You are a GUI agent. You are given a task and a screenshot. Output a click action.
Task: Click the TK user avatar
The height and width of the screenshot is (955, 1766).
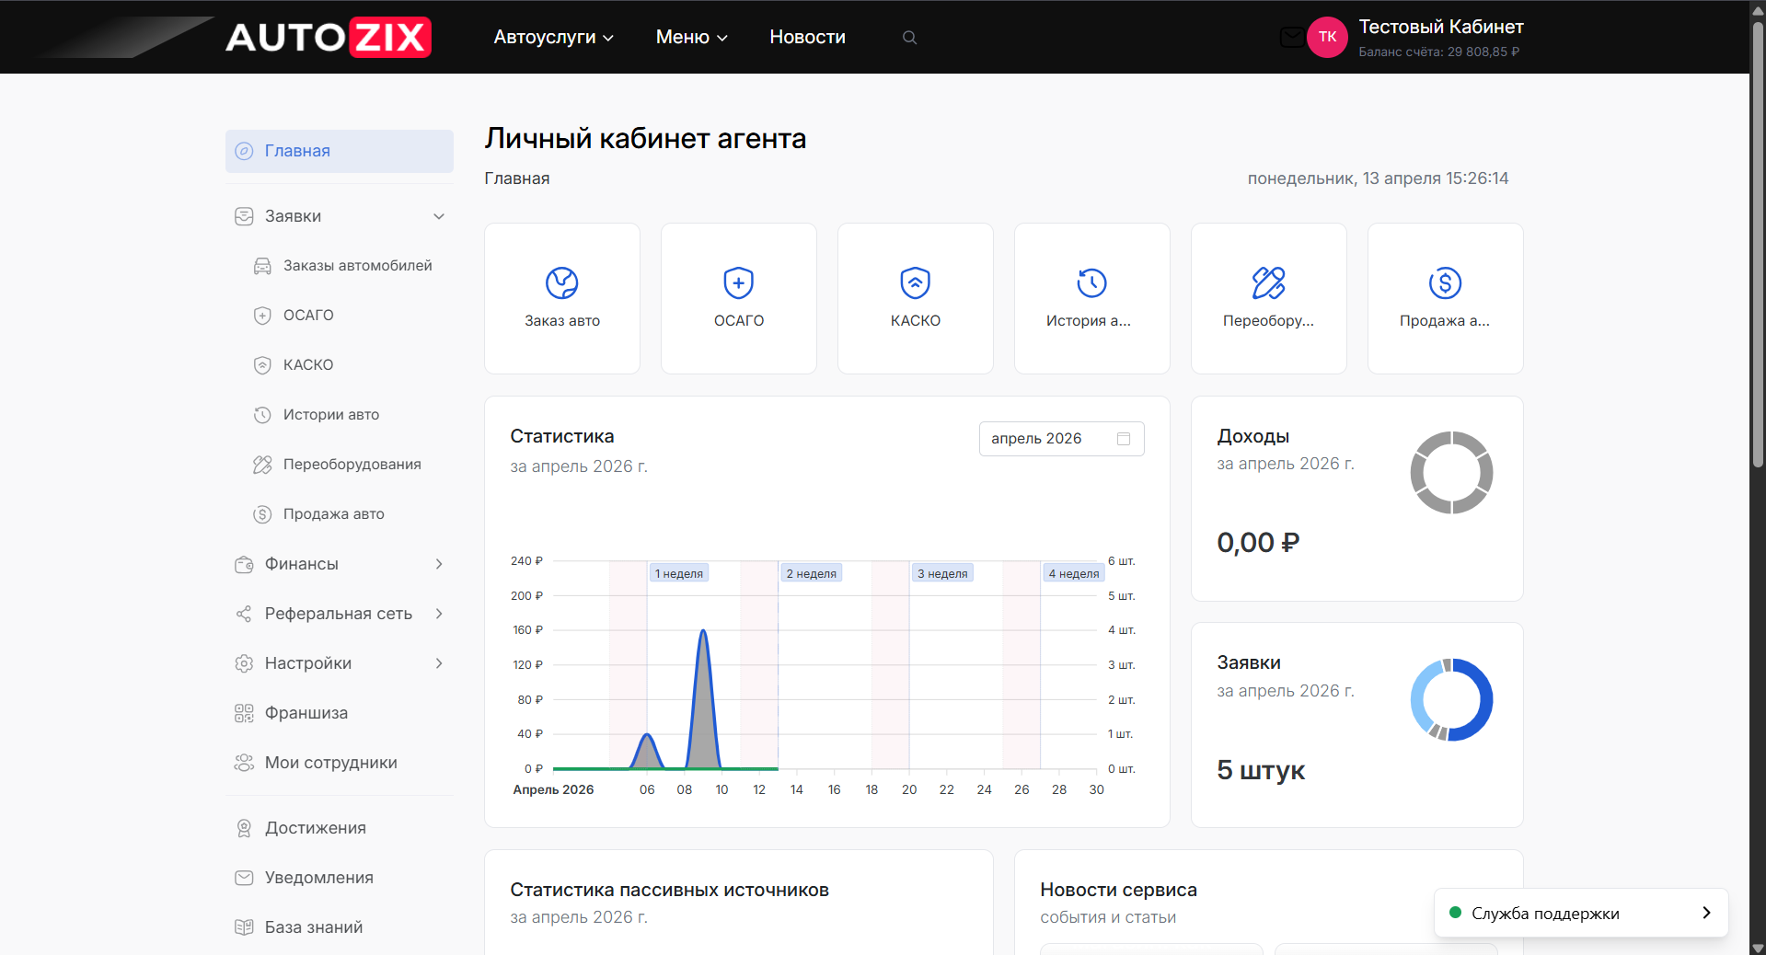[1327, 37]
